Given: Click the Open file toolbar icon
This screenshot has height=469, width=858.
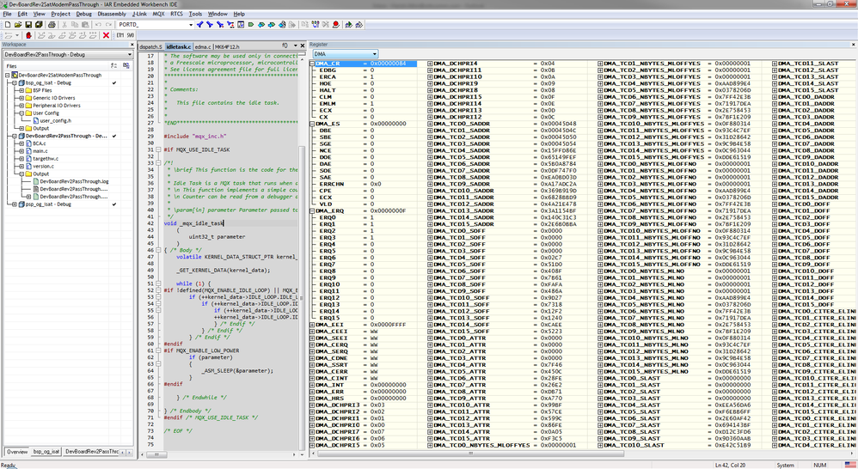Looking at the screenshot, I should 17,25.
